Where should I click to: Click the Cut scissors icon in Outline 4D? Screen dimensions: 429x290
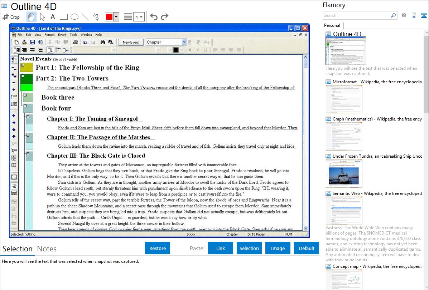click(50, 42)
